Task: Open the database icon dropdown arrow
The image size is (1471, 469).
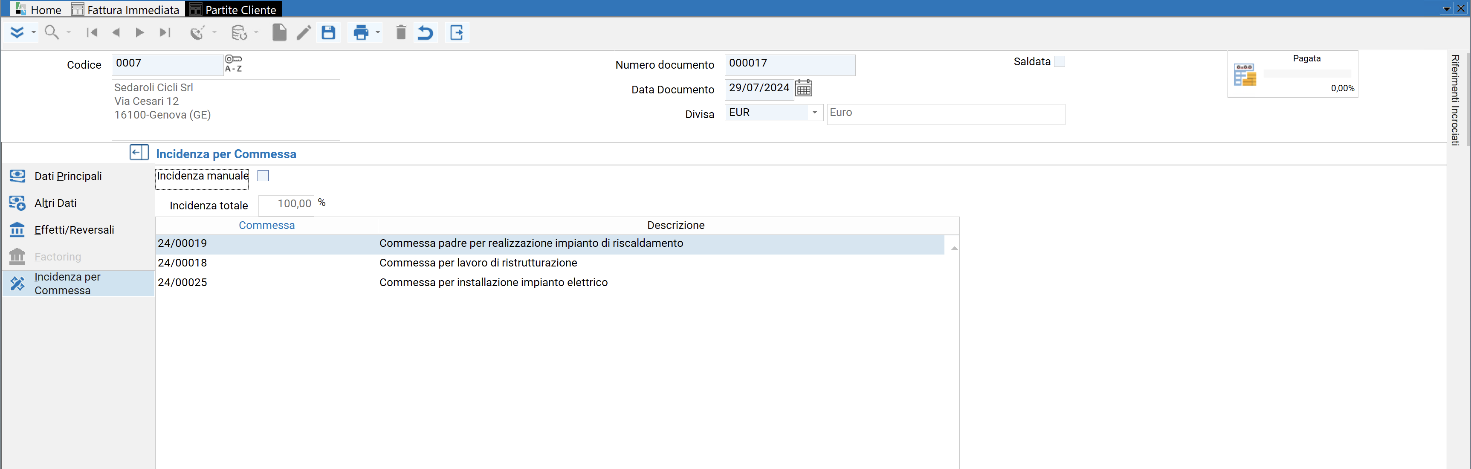Action: (x=256, y=32)
